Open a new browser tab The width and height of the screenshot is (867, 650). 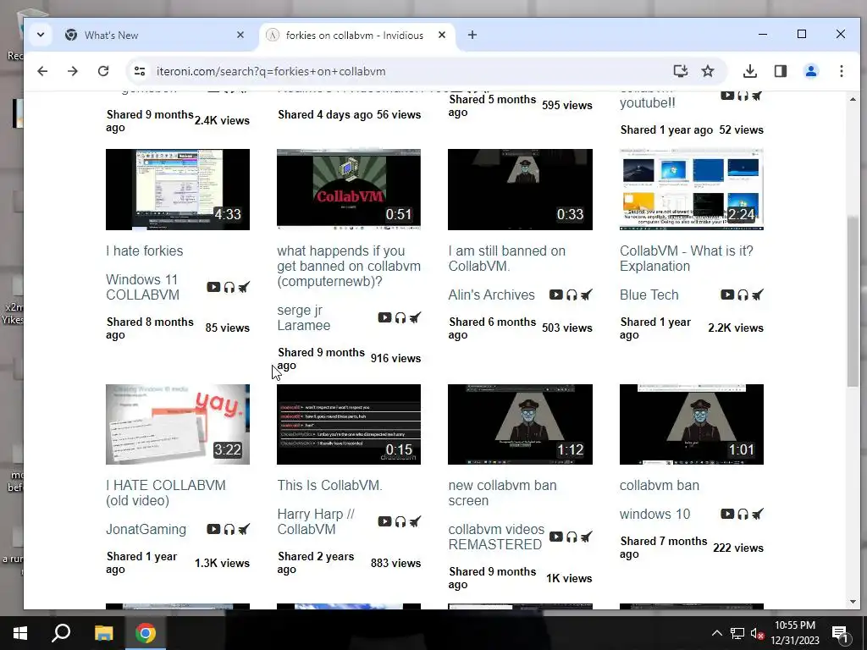[472, 35]
